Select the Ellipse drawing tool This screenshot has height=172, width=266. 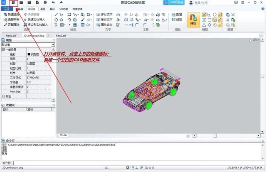coord(62,20)
